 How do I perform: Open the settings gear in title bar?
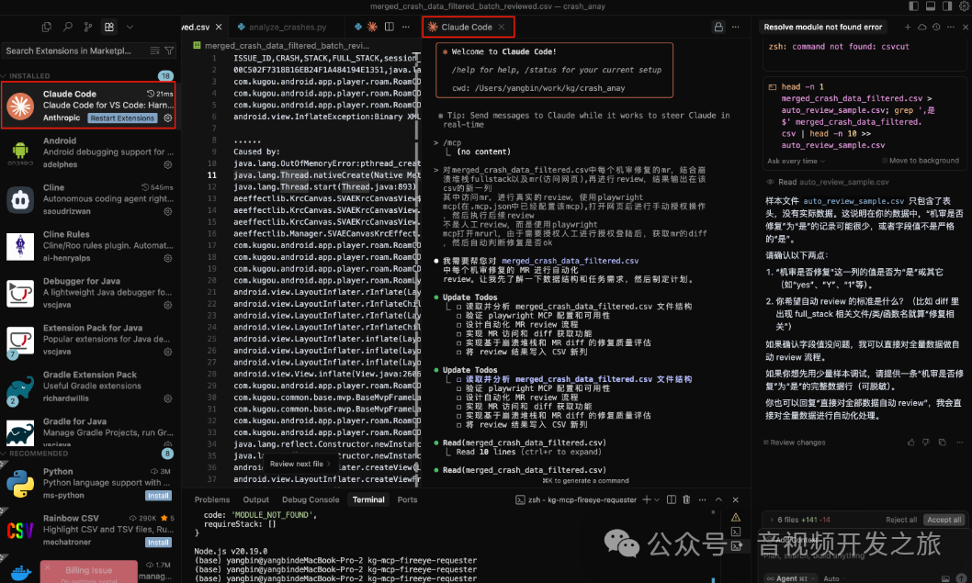click(x=964, y=6)
